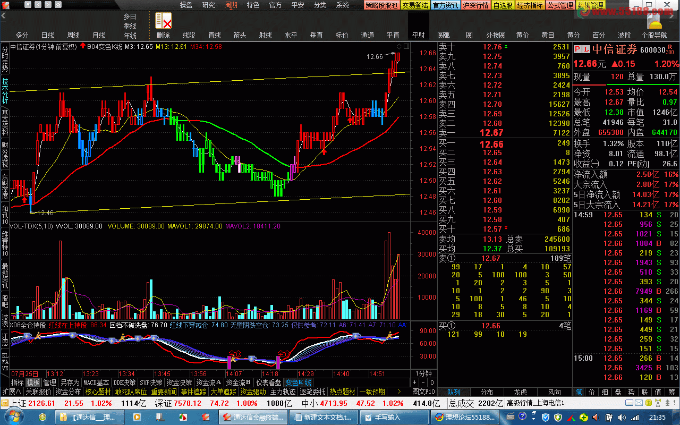Click the 删除 (delete drawing) icon

[164, 21]
